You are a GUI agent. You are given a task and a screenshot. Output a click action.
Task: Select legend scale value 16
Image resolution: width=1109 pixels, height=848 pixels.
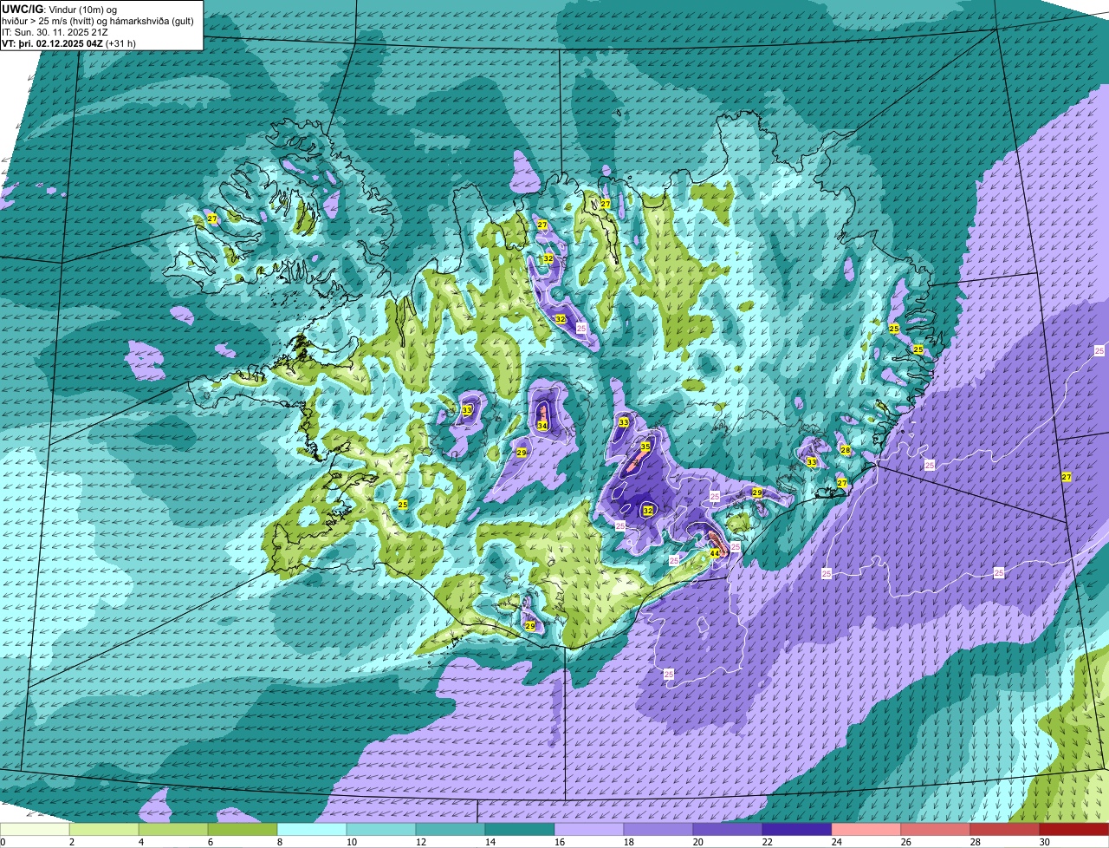[x=559, y=842]
